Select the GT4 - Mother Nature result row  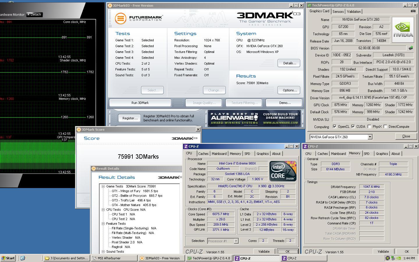click(x=134, y=205)
